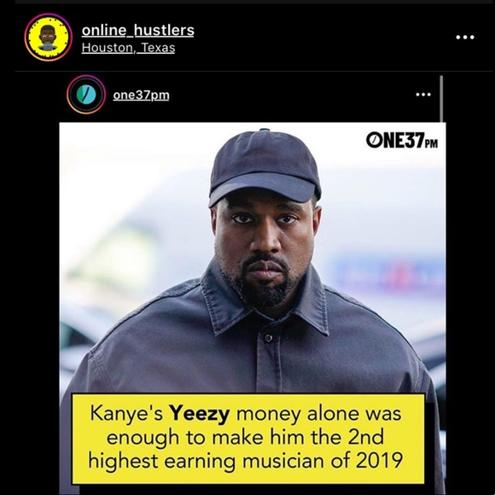Open the three-dot menu beside one37pm
The image size is (495, 495).
coord(423,95)
